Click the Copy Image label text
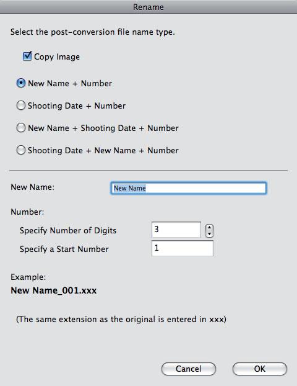297x386 pixels. point(57,57)
